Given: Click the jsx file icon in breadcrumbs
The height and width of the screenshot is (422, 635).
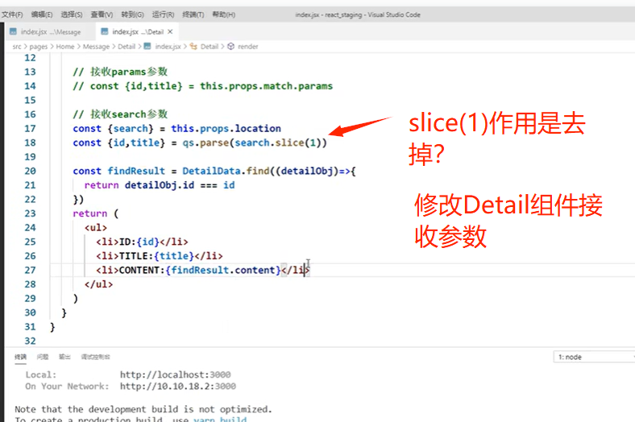Looking at the screenshot, I should (147, 47).
